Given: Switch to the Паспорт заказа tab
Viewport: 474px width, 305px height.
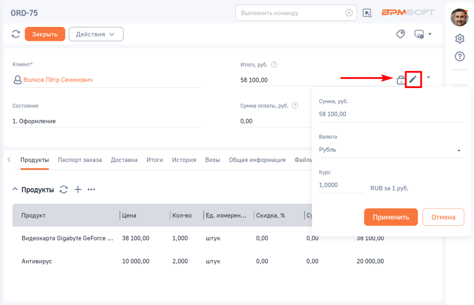Looking at the screenshot, I should (x=80, y=160).
